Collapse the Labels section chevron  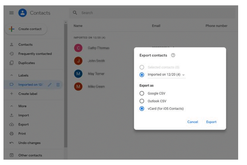tap(12, 75)
